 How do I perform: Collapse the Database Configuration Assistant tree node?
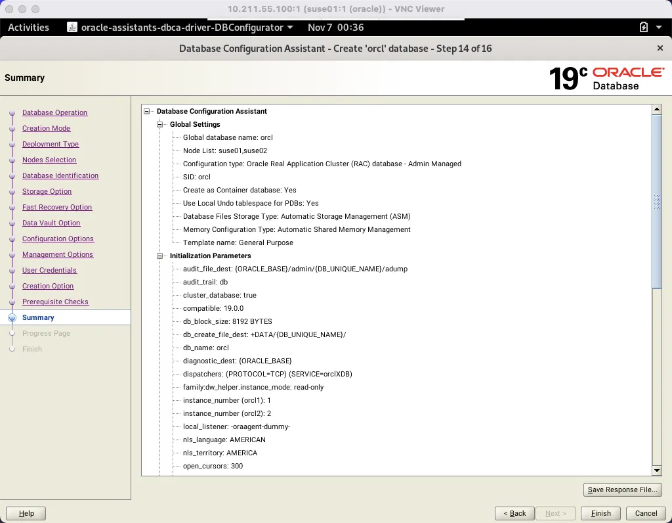pyautogui.click(x=147, y=111)
